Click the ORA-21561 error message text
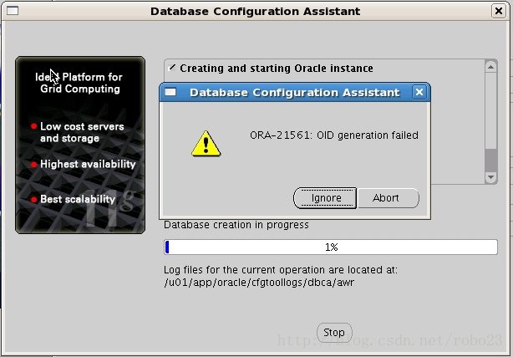The width and height of the screenshot is (513, 357). [333, 135]
